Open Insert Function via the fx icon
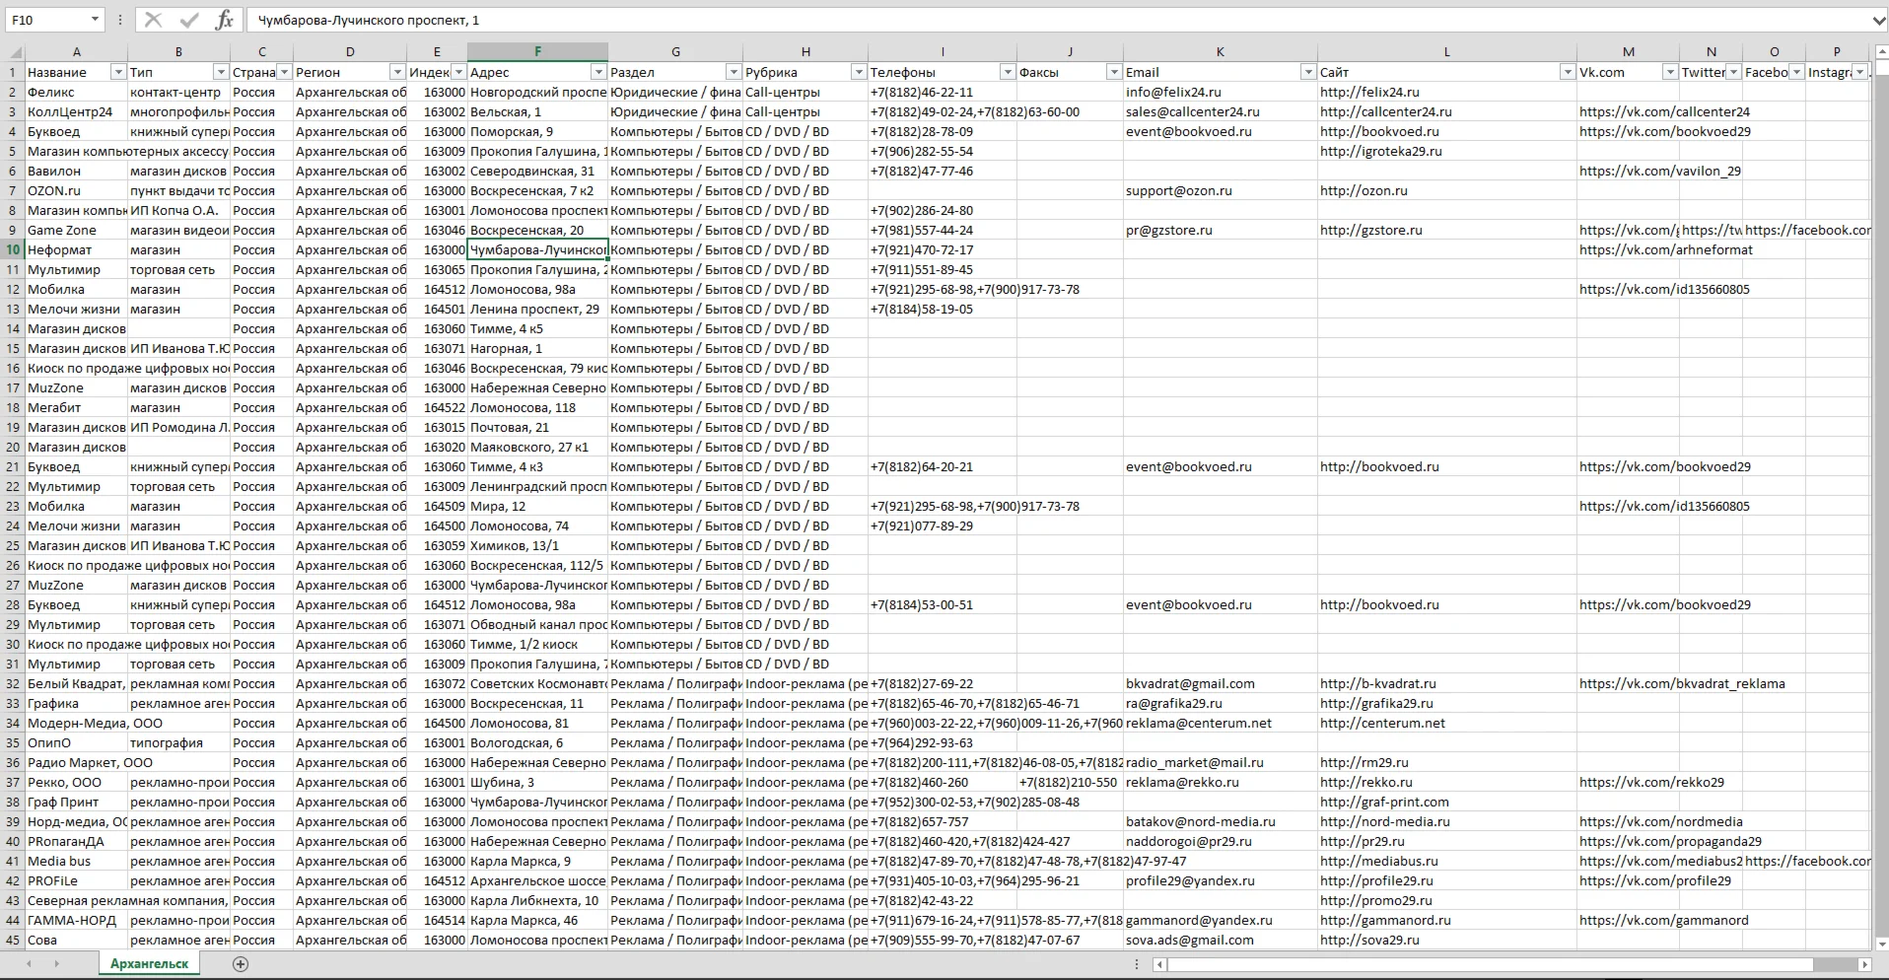 click(225, 20)
